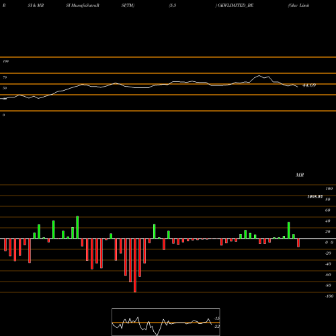Click the -80 label on MR axis

[328, 286]
